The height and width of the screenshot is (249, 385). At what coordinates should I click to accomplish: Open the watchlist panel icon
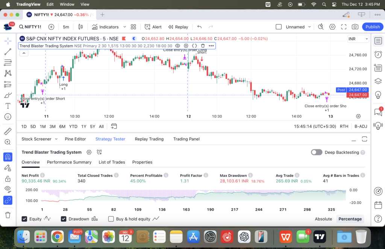(378, 41)
